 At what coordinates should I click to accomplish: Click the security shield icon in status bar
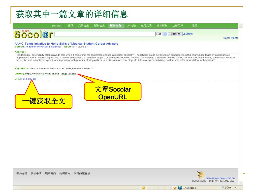(x=174, y=187)
